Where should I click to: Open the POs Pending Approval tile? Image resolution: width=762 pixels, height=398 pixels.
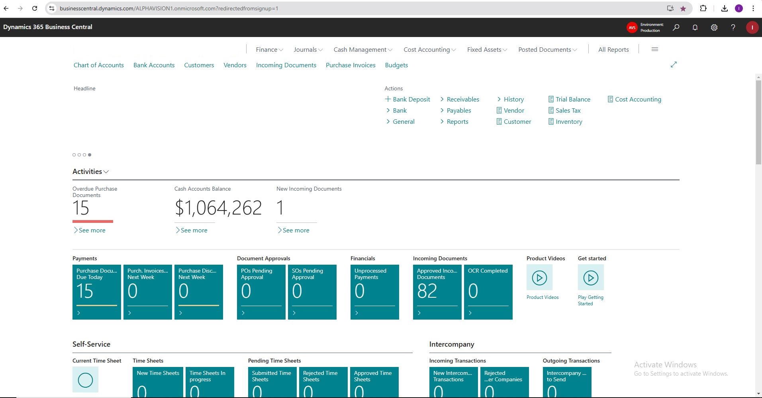(x=261, y=292)
